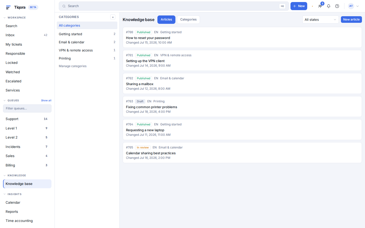365x228 pixels.
Task: Expand the user account menu chevron
Action: (358, 6)
